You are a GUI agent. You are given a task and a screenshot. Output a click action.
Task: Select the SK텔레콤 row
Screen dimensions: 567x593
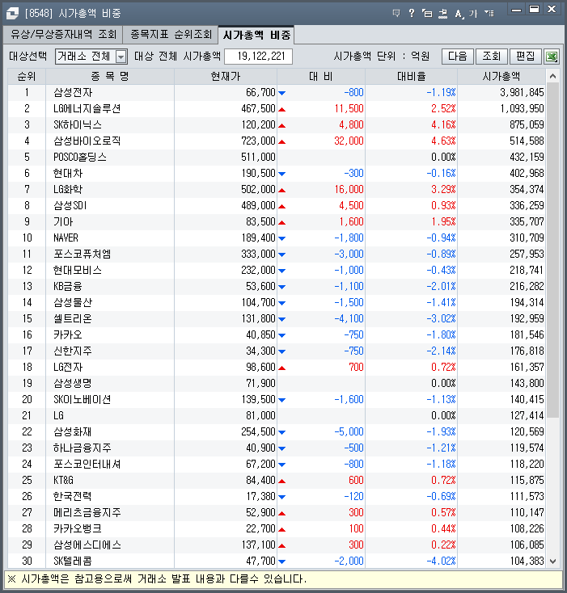277,561
